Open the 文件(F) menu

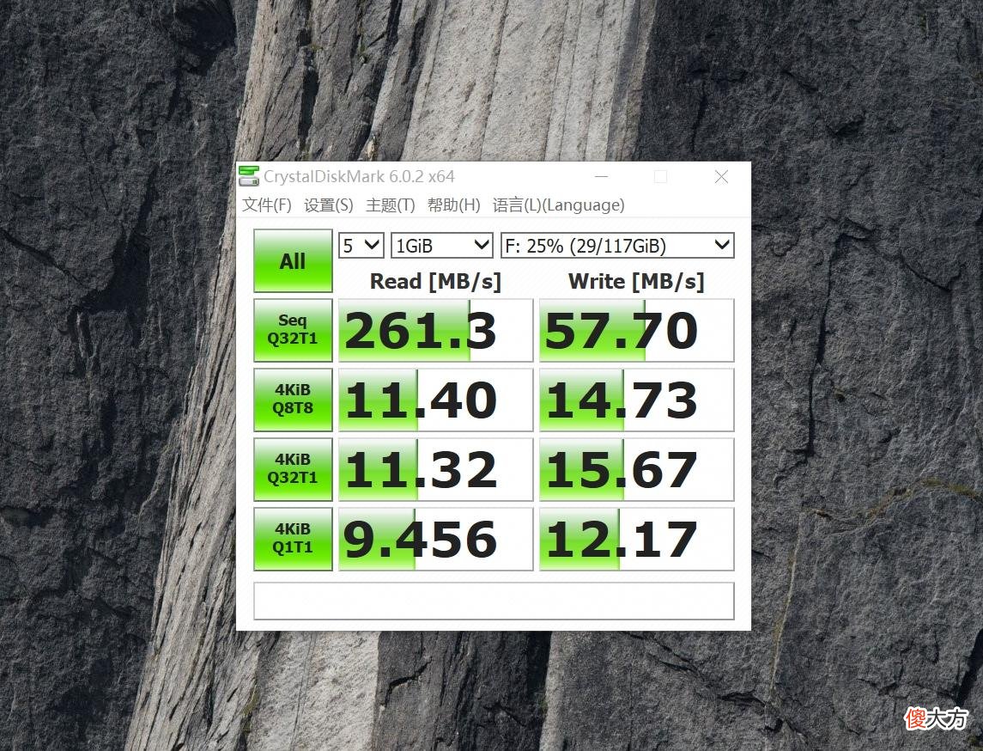[267, 205]
